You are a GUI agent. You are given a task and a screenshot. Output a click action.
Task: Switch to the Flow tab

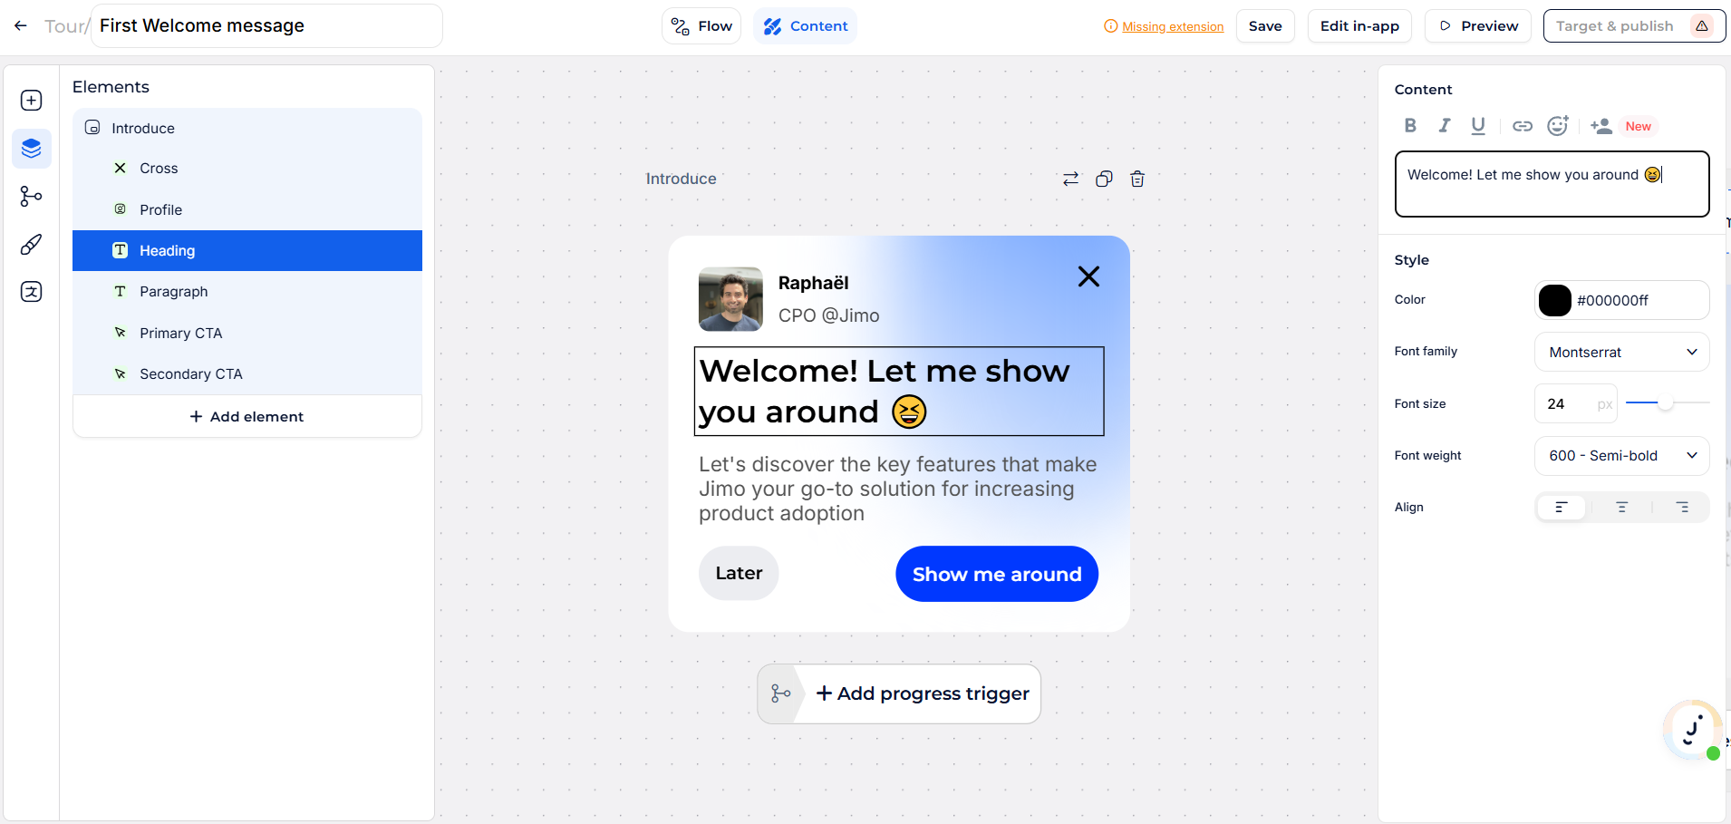click(701, 26)
